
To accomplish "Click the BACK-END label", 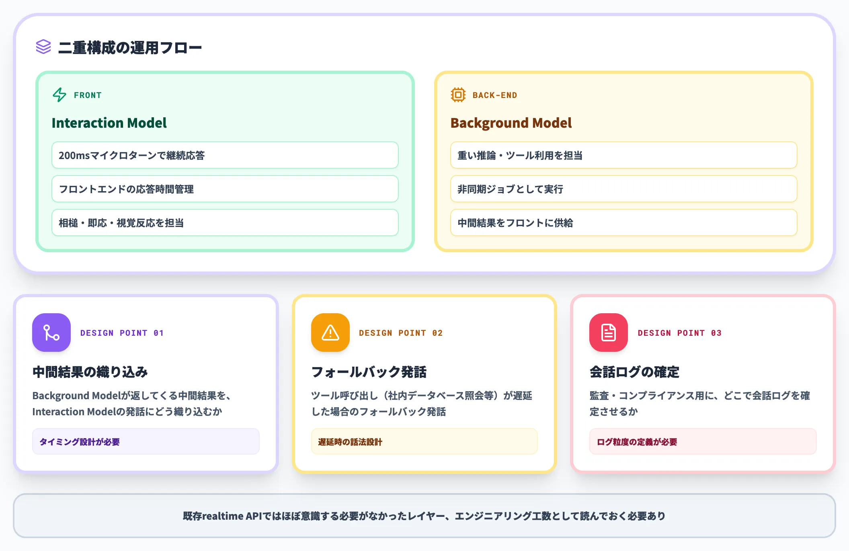I will pyautogui.click(x=495, y=95).
